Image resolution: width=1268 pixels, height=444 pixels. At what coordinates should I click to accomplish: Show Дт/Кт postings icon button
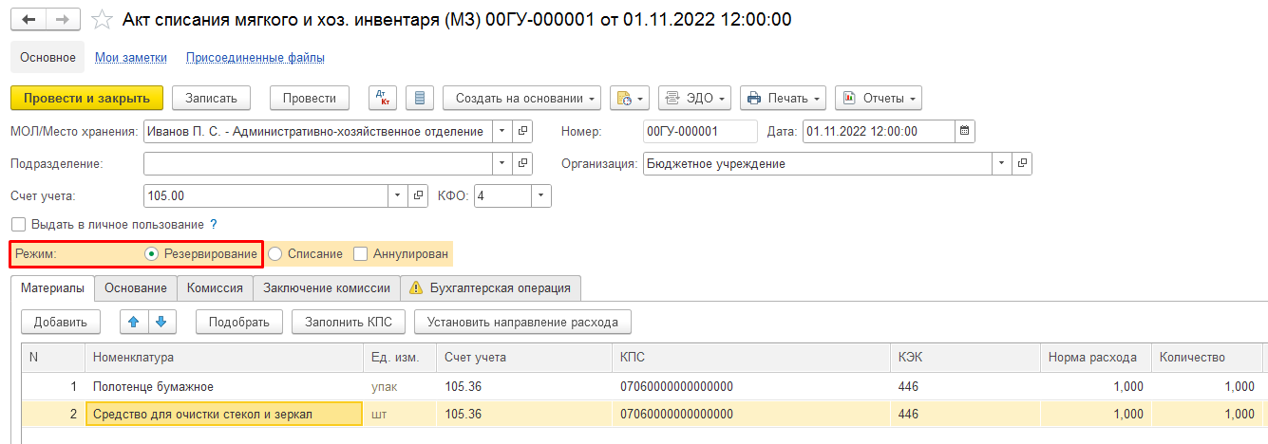[382, 98]
